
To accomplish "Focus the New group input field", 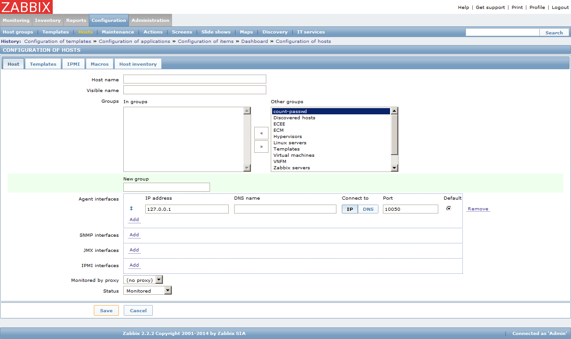I will coord(167,187).
